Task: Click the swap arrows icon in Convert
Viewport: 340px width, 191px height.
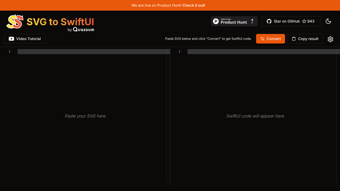Action: 262,39
